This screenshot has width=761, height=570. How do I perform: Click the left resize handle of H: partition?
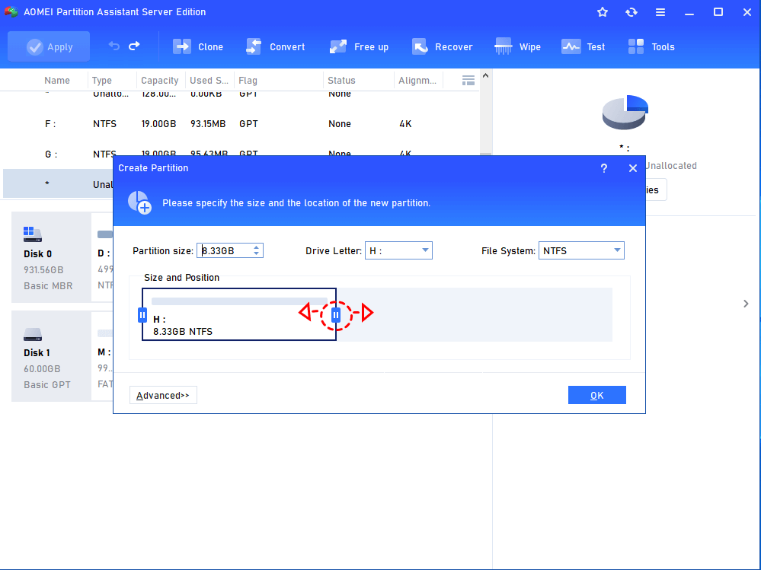pos(142,315)
